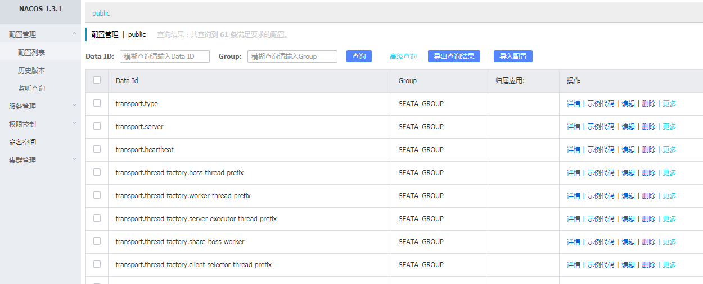This screenshot has width=703, height=284.
Task: Click the 导入配置 button
Action: pyautogui.click(x=513, y=56)
